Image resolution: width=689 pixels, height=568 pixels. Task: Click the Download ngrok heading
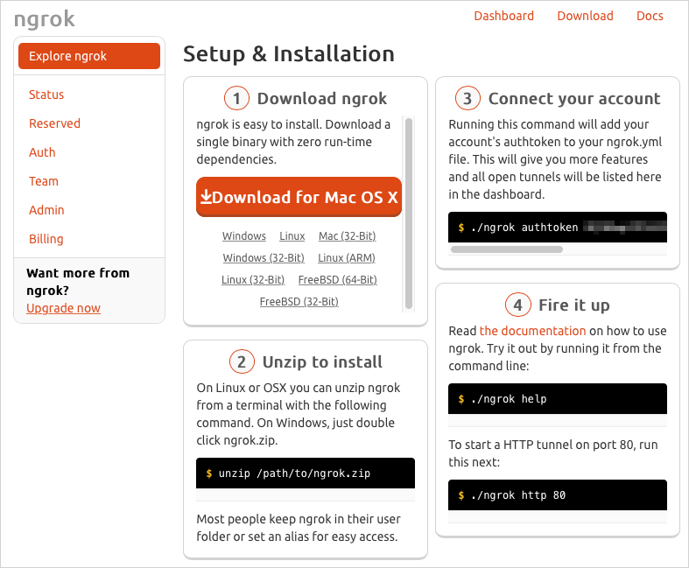[321, 98]
